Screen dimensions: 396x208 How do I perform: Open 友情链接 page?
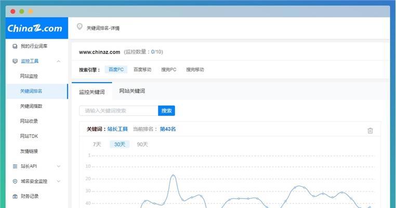(x=29, y=151)
